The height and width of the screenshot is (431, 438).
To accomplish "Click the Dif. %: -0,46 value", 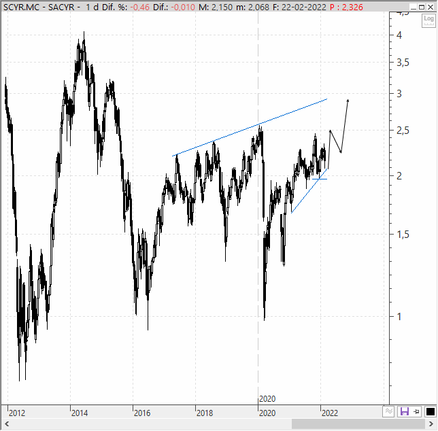I will coord(126,7).
